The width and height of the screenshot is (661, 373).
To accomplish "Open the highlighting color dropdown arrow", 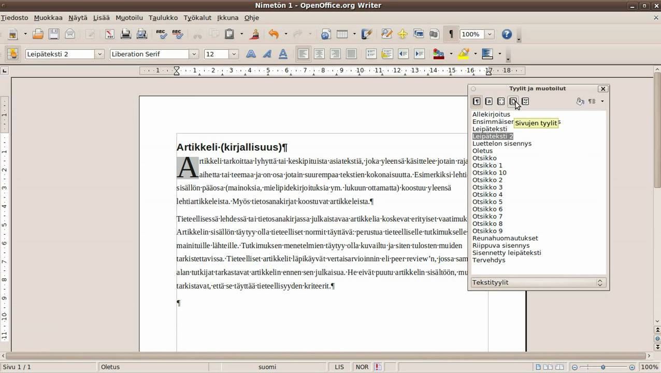I will pyautogui.click(x=475, y=54).
